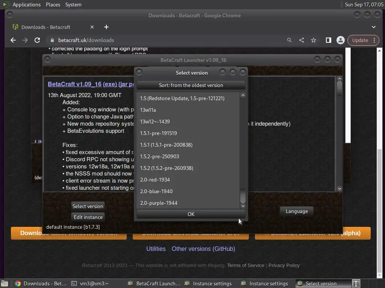Open Select version dialog window menu icon
The height and width of the screenshot is (288, 385).
coord(139,72)
